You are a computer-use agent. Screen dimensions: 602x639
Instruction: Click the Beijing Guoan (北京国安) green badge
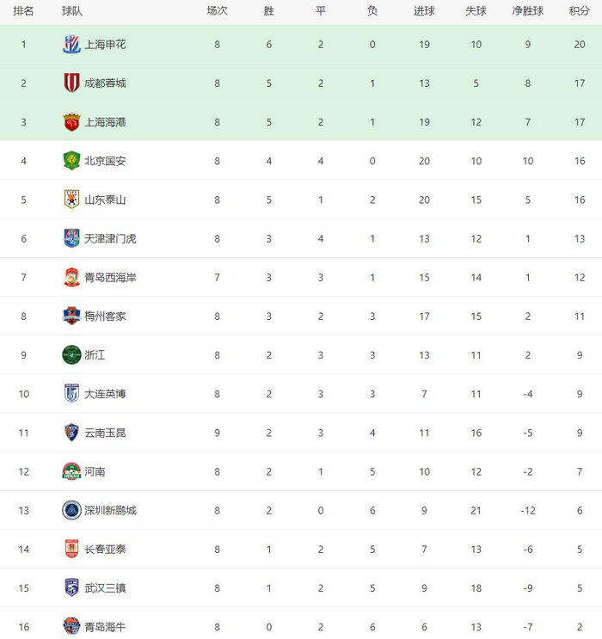coord(71,161)
